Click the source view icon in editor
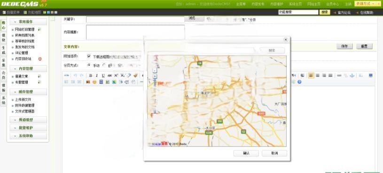The height and width of the screenshot is (173, 383). point(66,75)
